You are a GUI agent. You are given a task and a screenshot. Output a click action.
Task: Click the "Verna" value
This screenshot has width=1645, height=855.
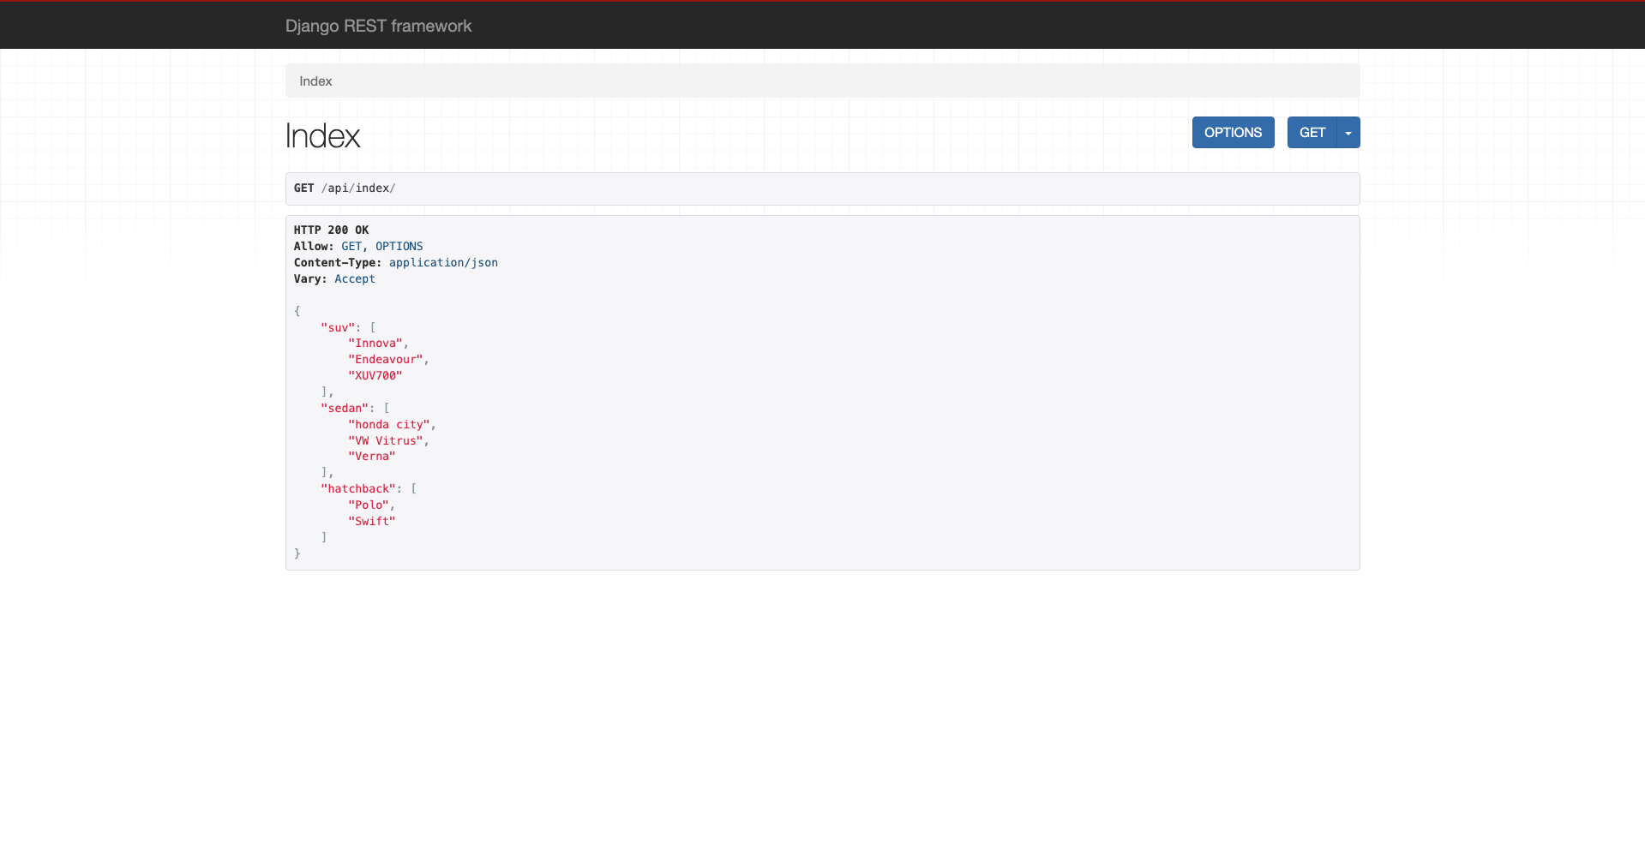click(x=372, y=457)
